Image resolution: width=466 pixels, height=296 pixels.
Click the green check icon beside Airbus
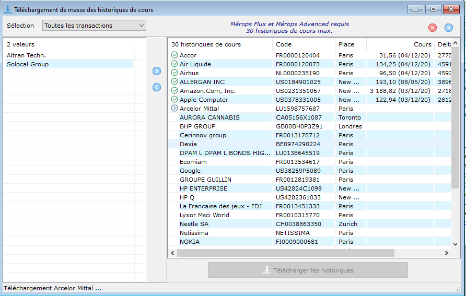(174, 73)
